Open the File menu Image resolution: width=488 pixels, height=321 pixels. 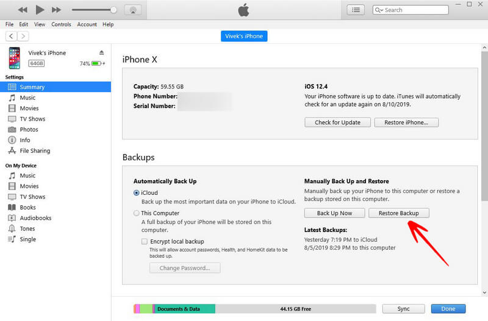(9, 24)
